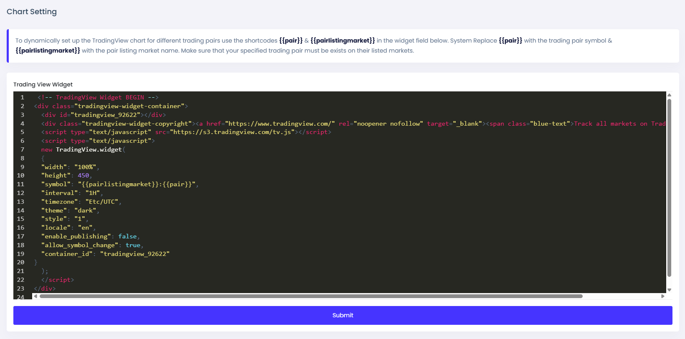Click the editor's vertical scrollbar thumb
Viewport: 685px width, 339px height.
tap(669, 188)
